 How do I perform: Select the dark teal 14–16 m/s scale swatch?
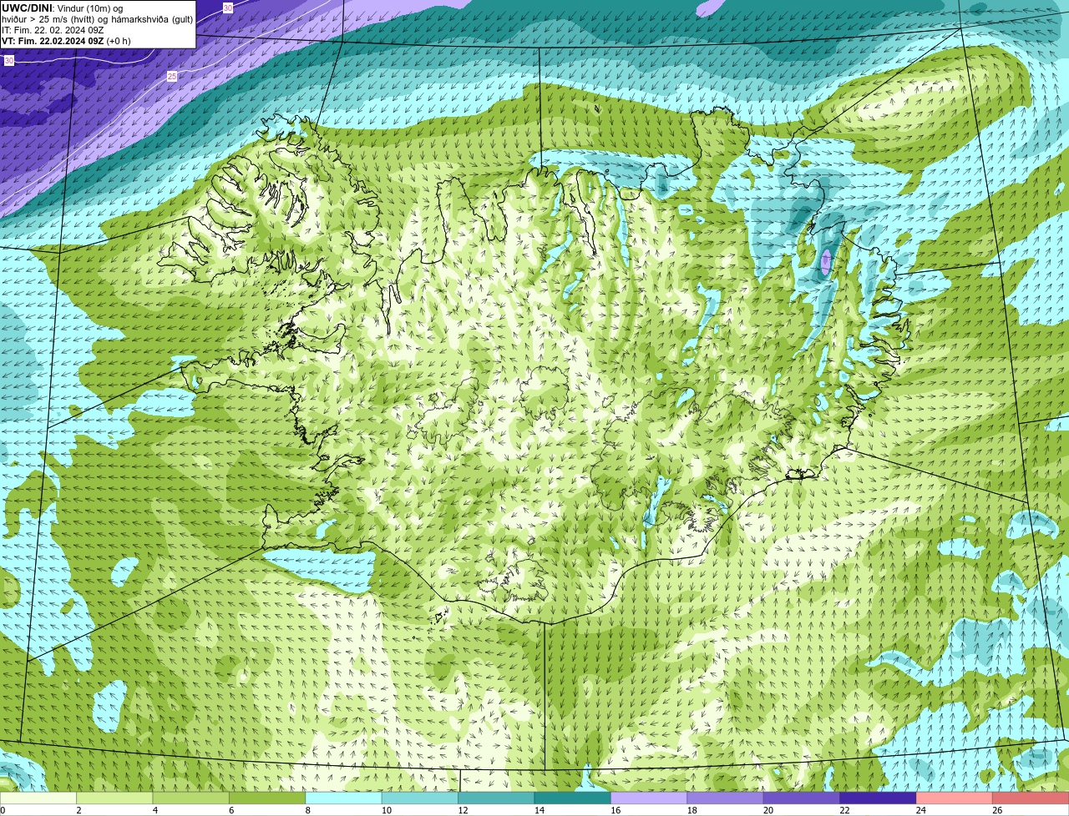(573, 798)
